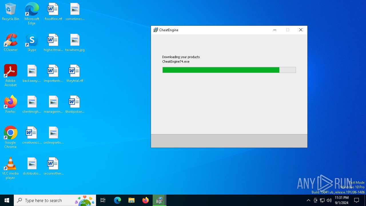Select the importantc... document icon
366x206 pixels.
53,74
